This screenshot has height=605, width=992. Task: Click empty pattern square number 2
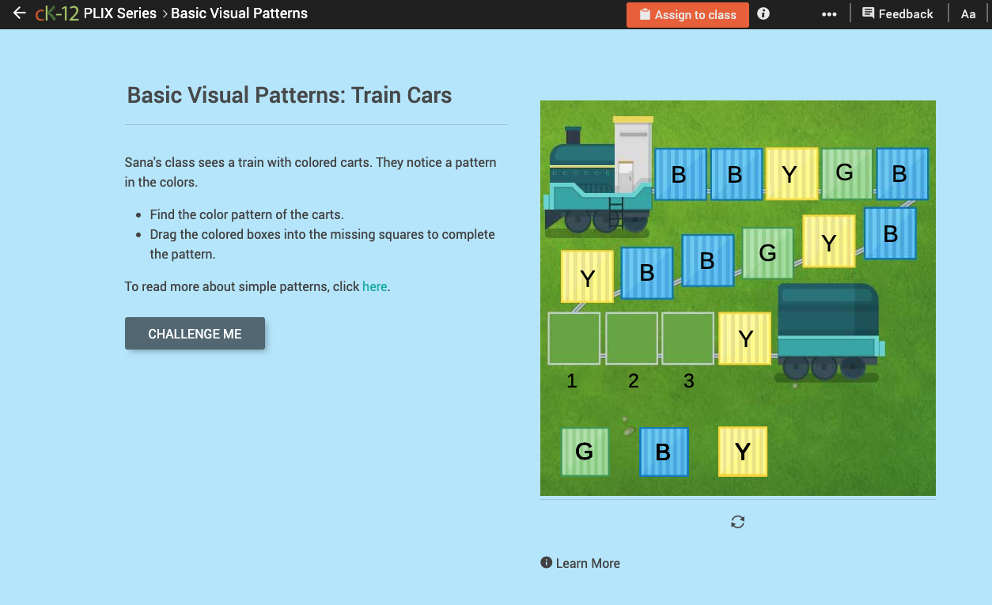pyautogui.click(x=630, y=338)
